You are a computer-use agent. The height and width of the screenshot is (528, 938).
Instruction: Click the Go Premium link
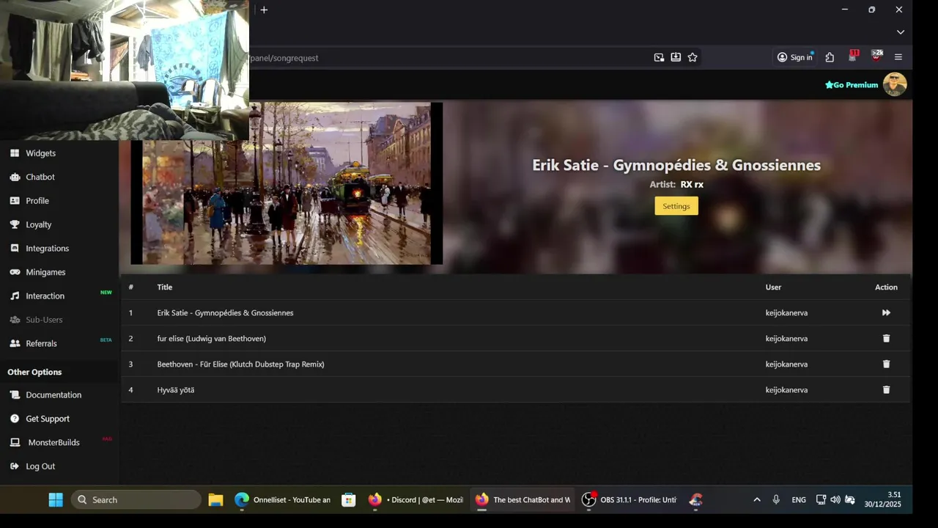852,85
